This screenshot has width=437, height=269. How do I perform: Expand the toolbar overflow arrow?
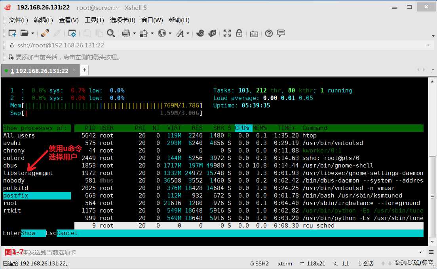pyautogui.click(x=433, y=36)
